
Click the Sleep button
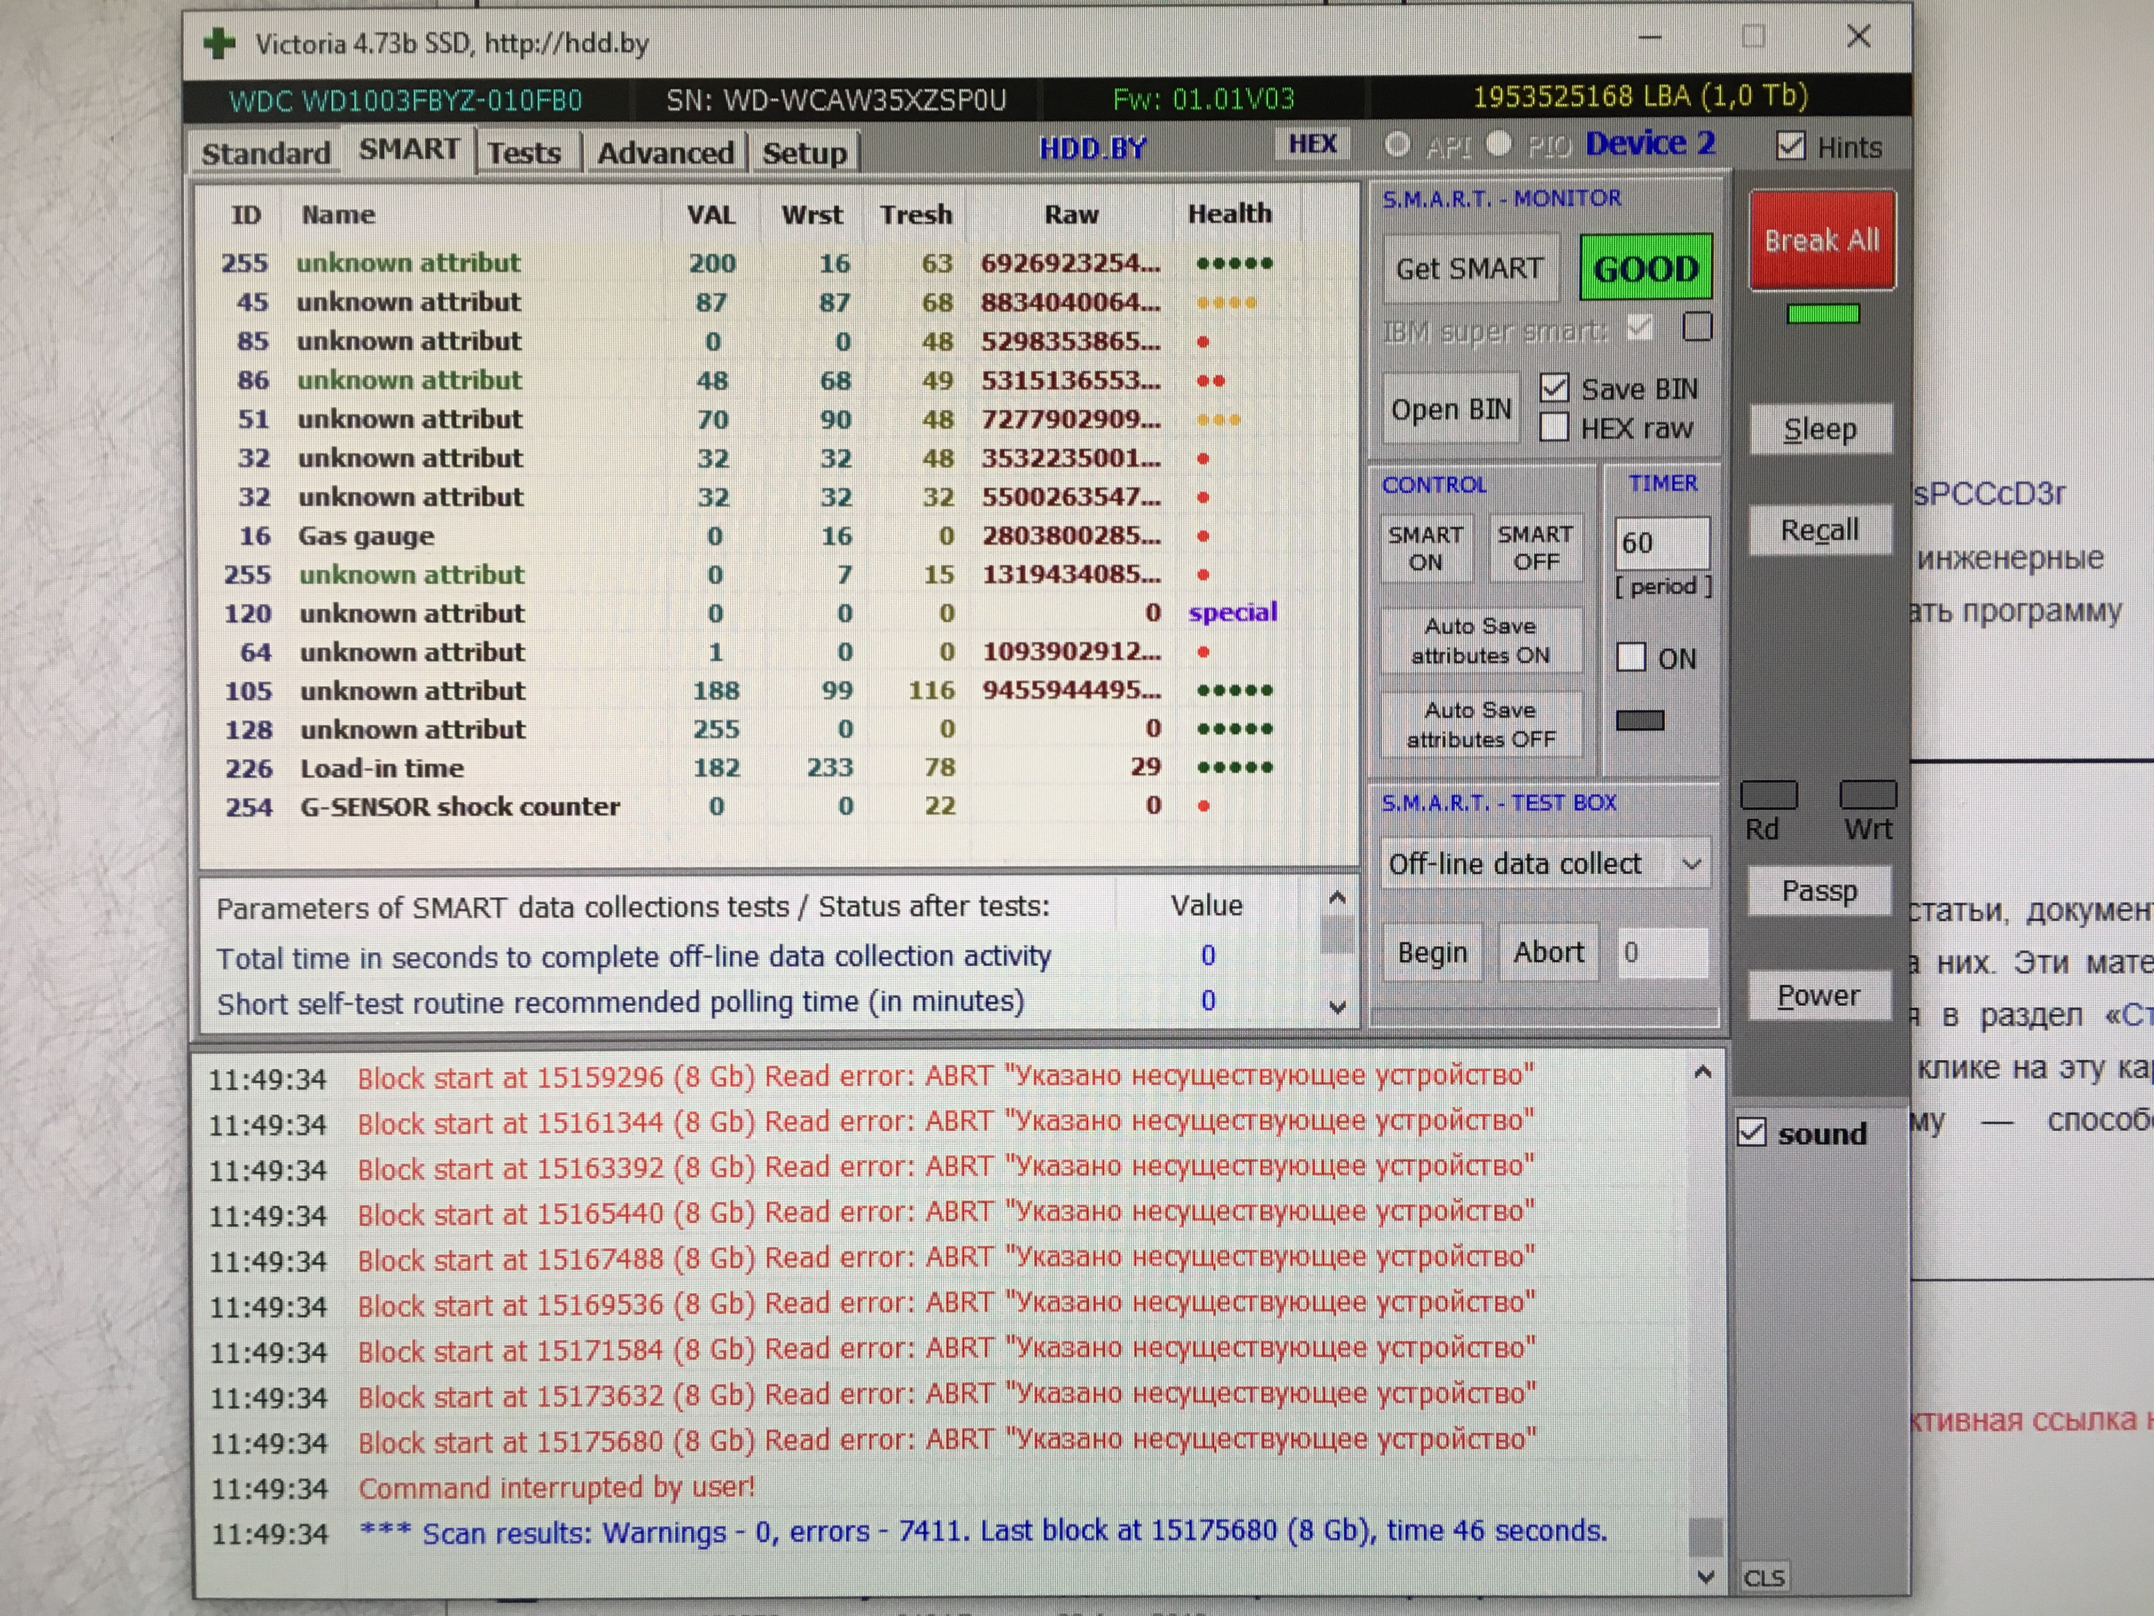[1820, 429]
